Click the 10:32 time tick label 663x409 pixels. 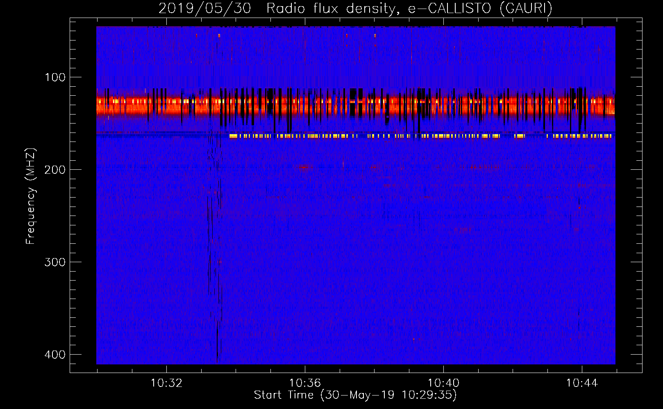(166, 383)
